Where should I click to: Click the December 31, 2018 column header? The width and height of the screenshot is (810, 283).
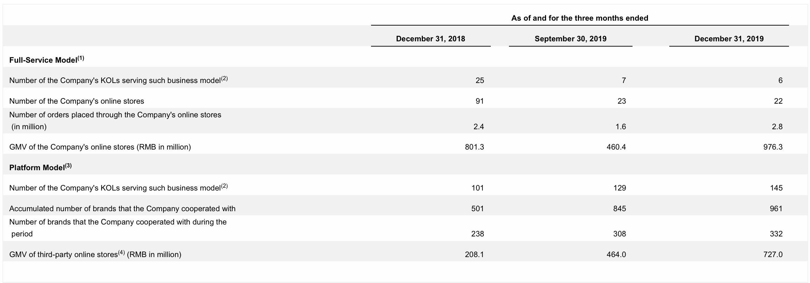click(430, 39)
